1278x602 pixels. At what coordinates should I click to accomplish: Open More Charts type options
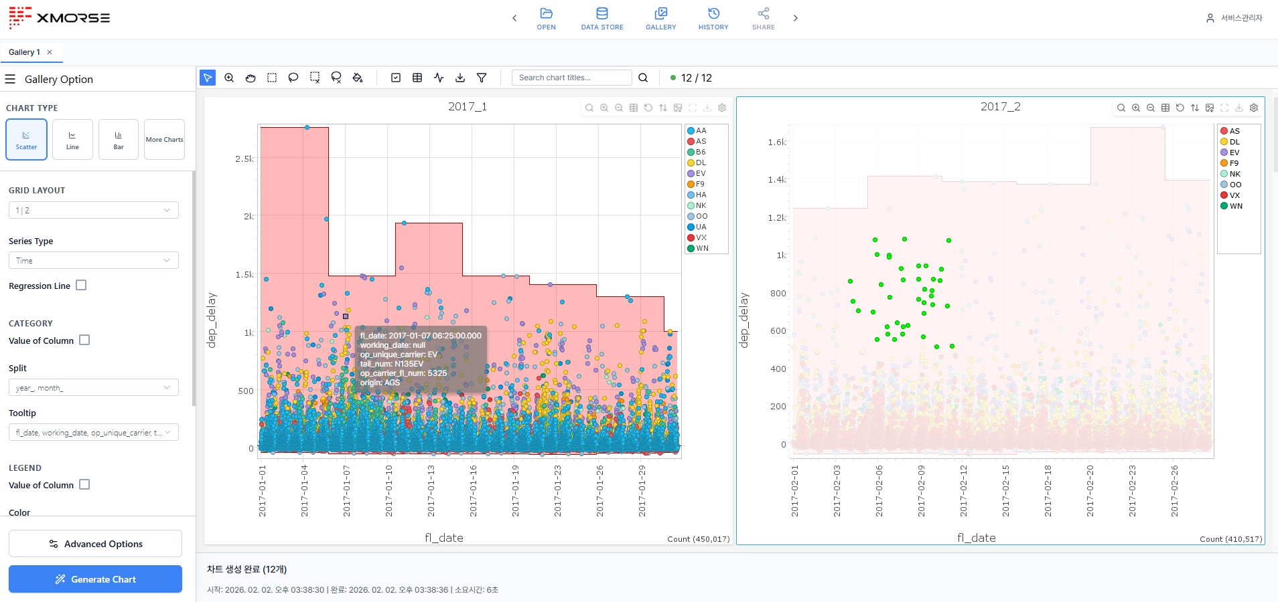(164, 139)
